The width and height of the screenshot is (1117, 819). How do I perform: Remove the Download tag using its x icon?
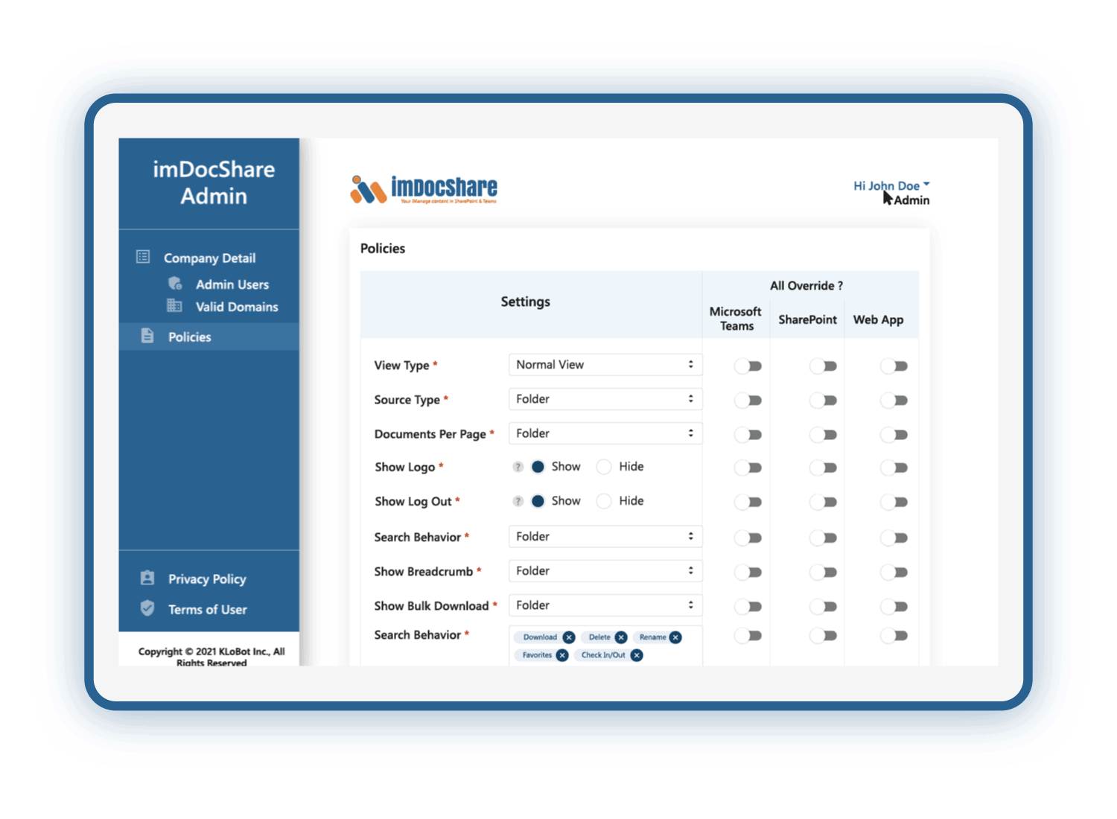pyautogui.click(x=569, y=637)
